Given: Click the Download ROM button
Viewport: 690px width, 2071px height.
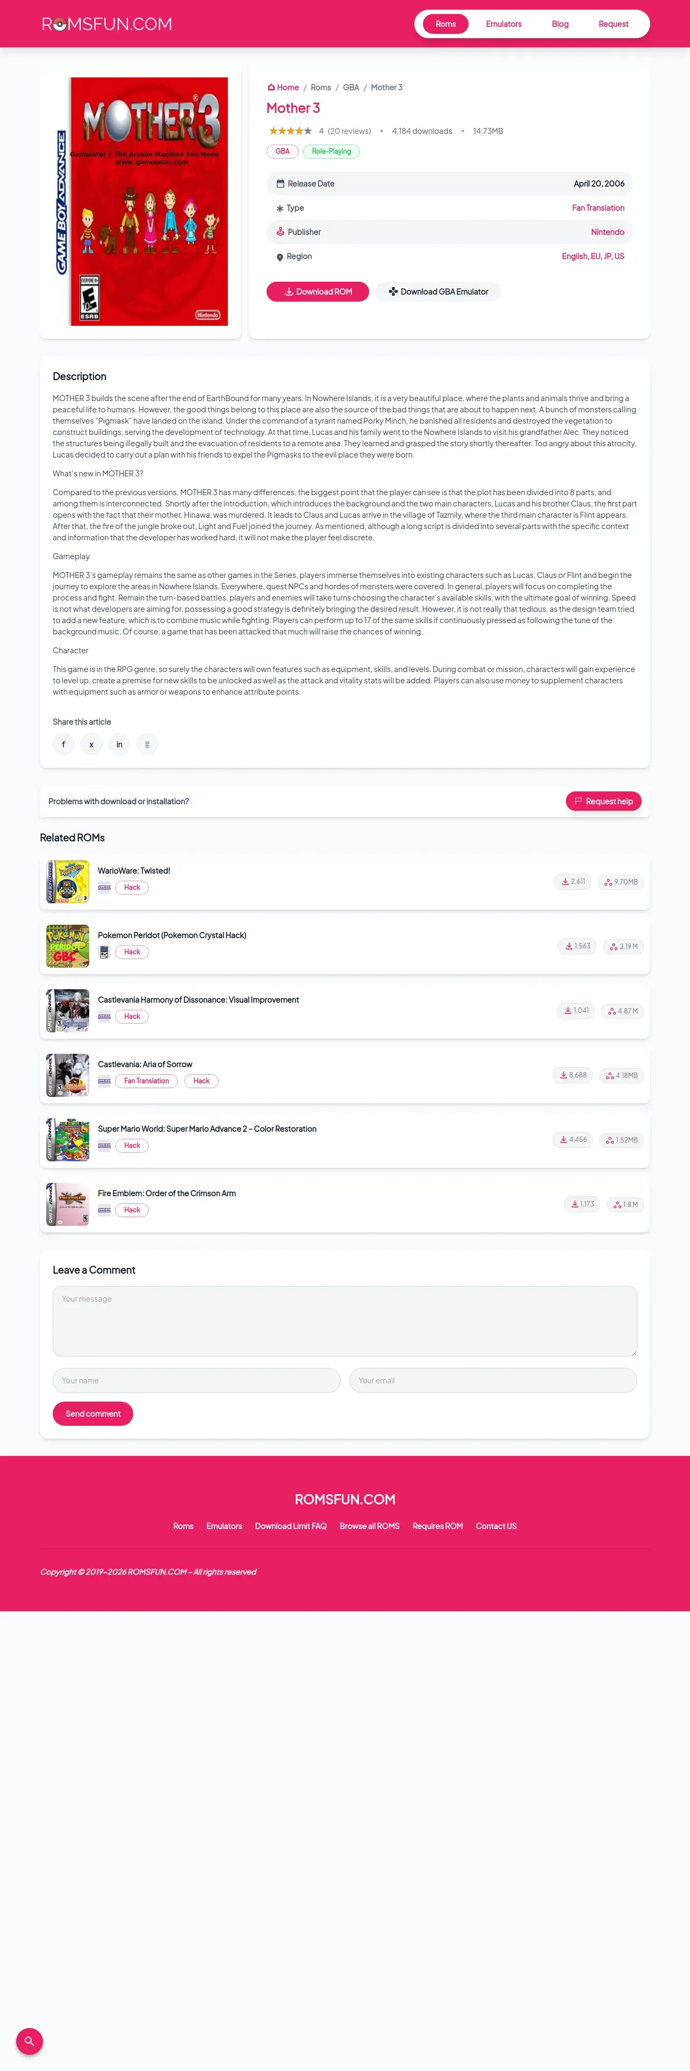Looking at the screenshot, I should pyautogui.click(x=317, y=292).
